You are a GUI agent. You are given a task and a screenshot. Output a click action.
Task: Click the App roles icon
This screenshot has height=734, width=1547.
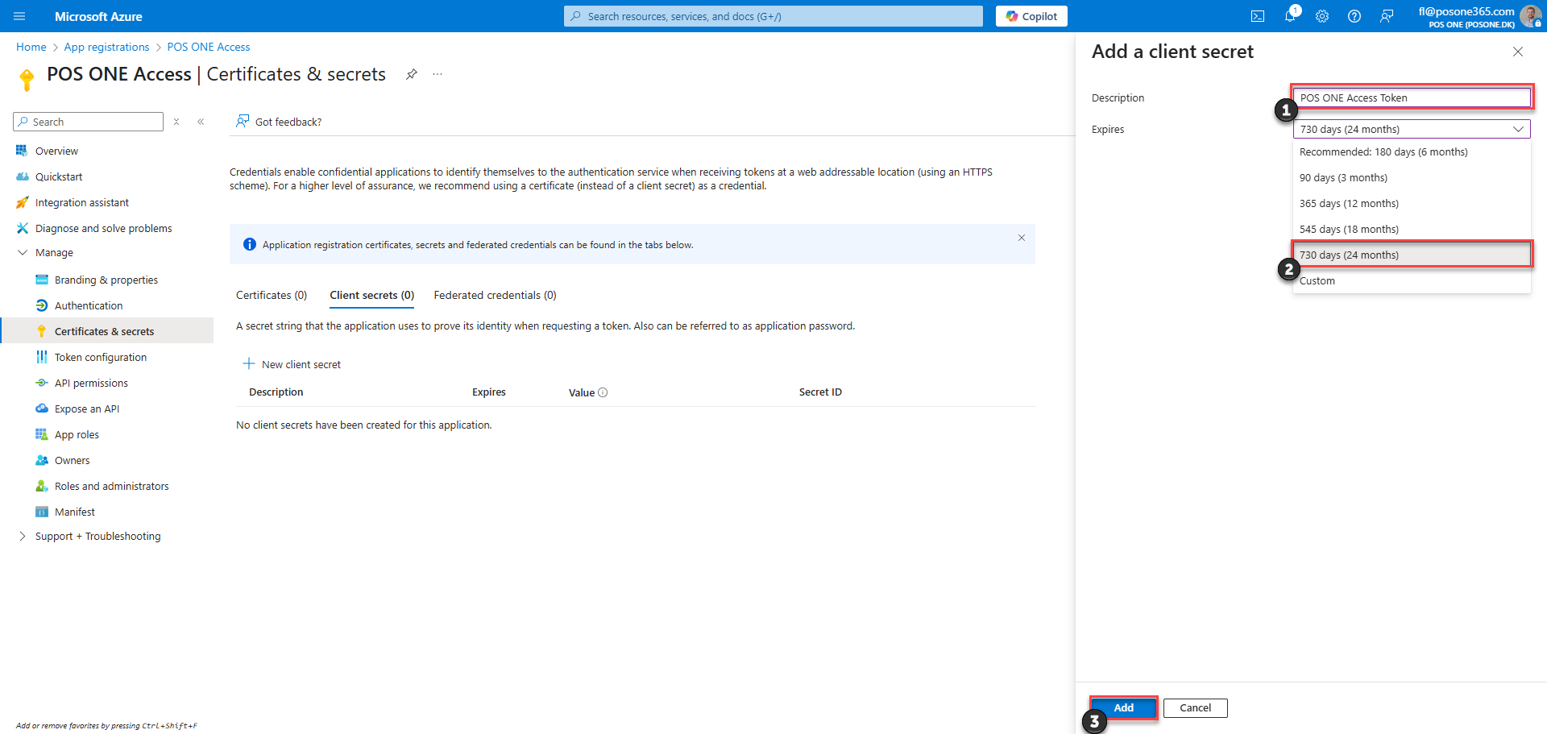42,434
